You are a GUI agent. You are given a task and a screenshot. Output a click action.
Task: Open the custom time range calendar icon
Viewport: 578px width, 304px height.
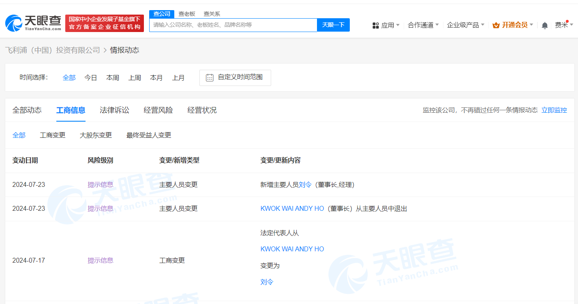point(210,77)
